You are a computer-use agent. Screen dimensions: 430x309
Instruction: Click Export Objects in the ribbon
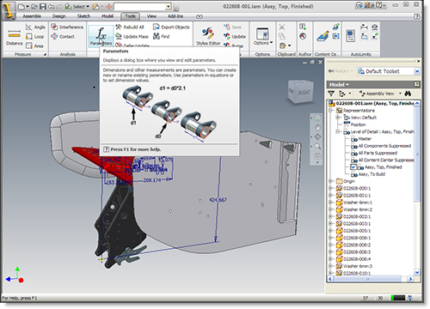coord(171,27)
